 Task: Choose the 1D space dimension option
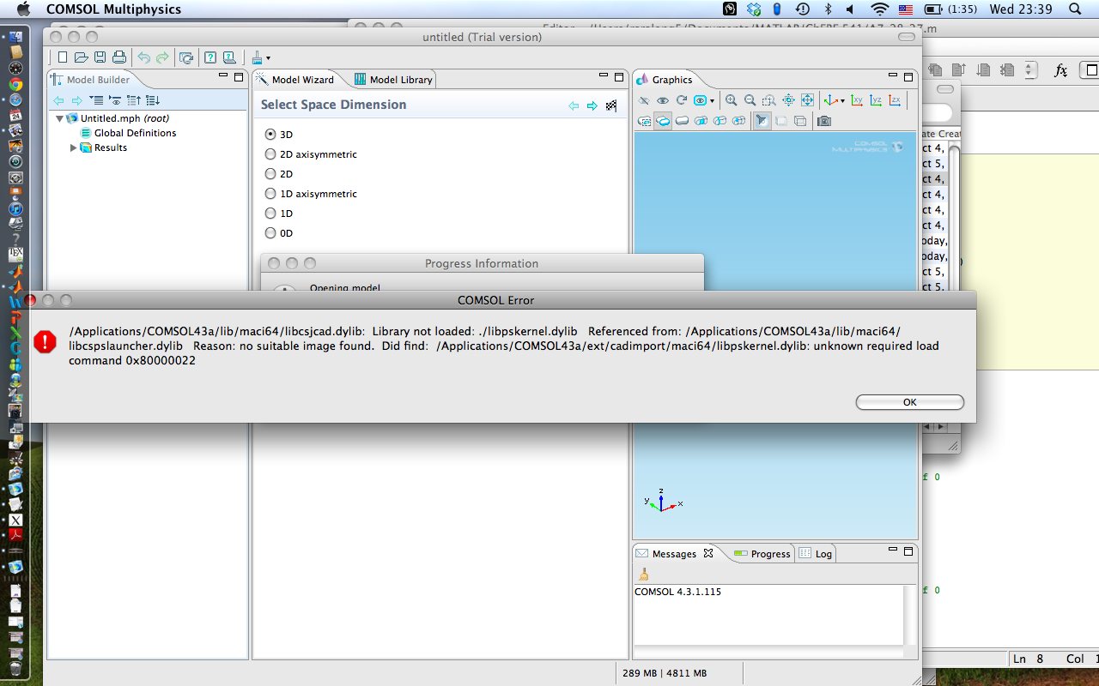point(270,214)
